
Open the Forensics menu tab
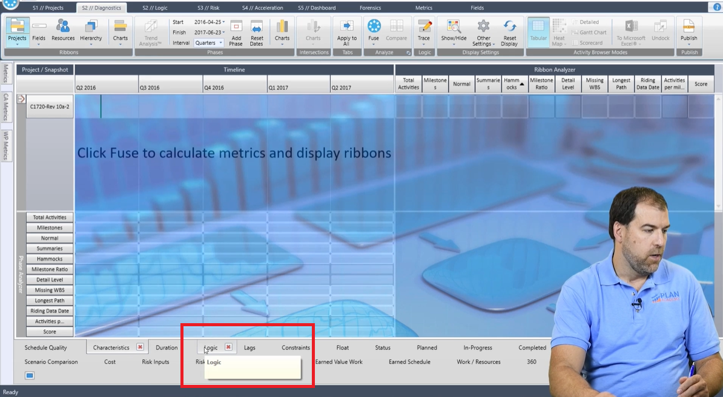point(369,7)
